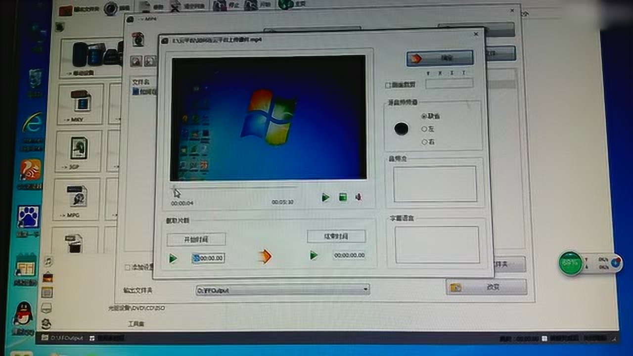633x356 pixels.
Task: Click the green circular accelerator ball widget
Action: (571, 263)
